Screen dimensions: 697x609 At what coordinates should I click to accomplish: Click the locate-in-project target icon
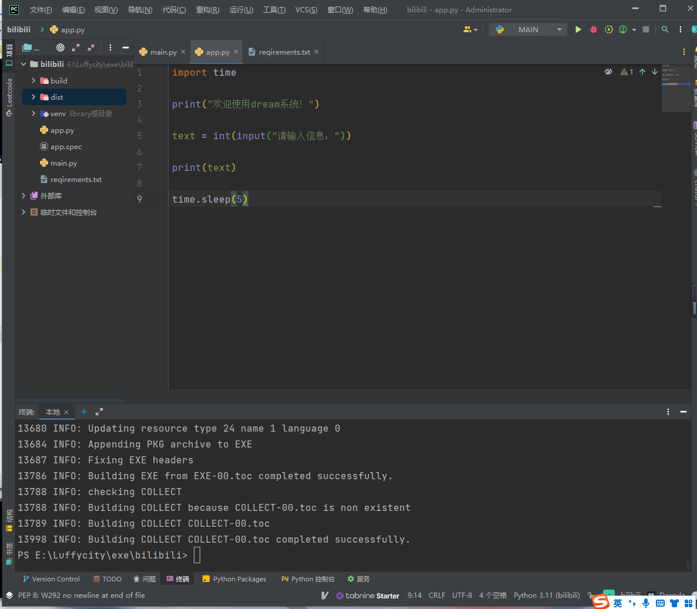[60, 48]
